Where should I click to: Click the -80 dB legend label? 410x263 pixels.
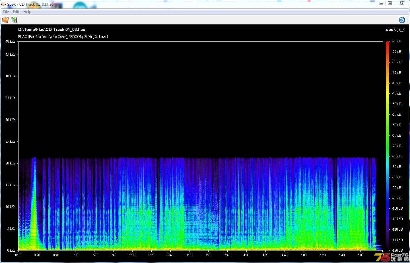pos(396,167)
